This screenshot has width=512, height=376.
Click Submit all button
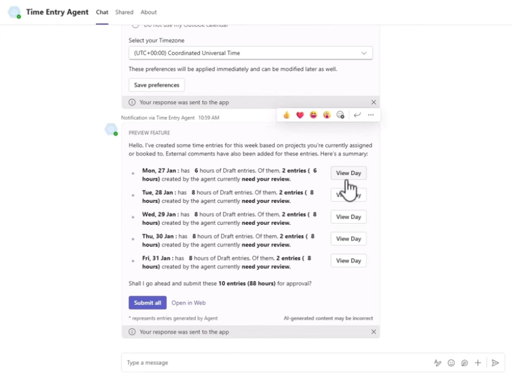pyautogui.click(x=148, y=303)
